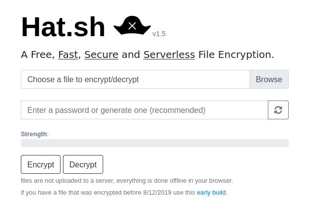This screenshot has height=207, width=311.
Task: Click the Hat.sh title heading
Action: [63, 27]
